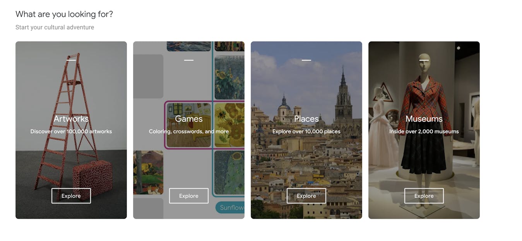Select the Museums card title
The image size is (522, 241).
click(x=424, y=119)
